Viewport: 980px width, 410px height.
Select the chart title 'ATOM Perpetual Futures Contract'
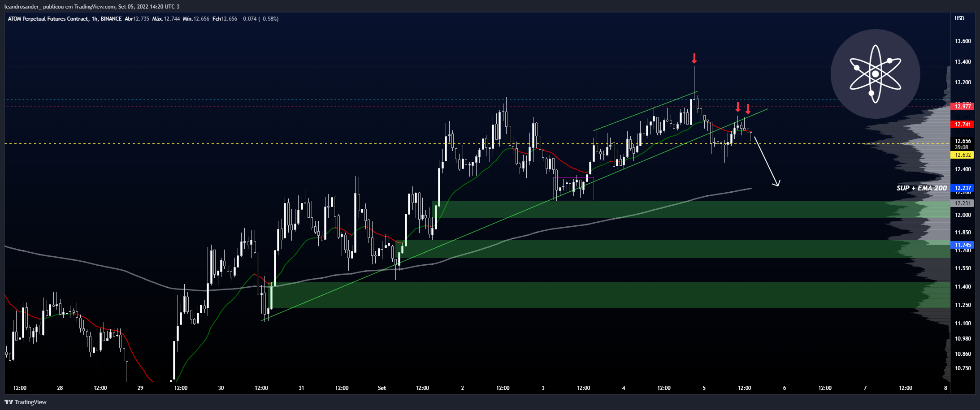(48, 19)
